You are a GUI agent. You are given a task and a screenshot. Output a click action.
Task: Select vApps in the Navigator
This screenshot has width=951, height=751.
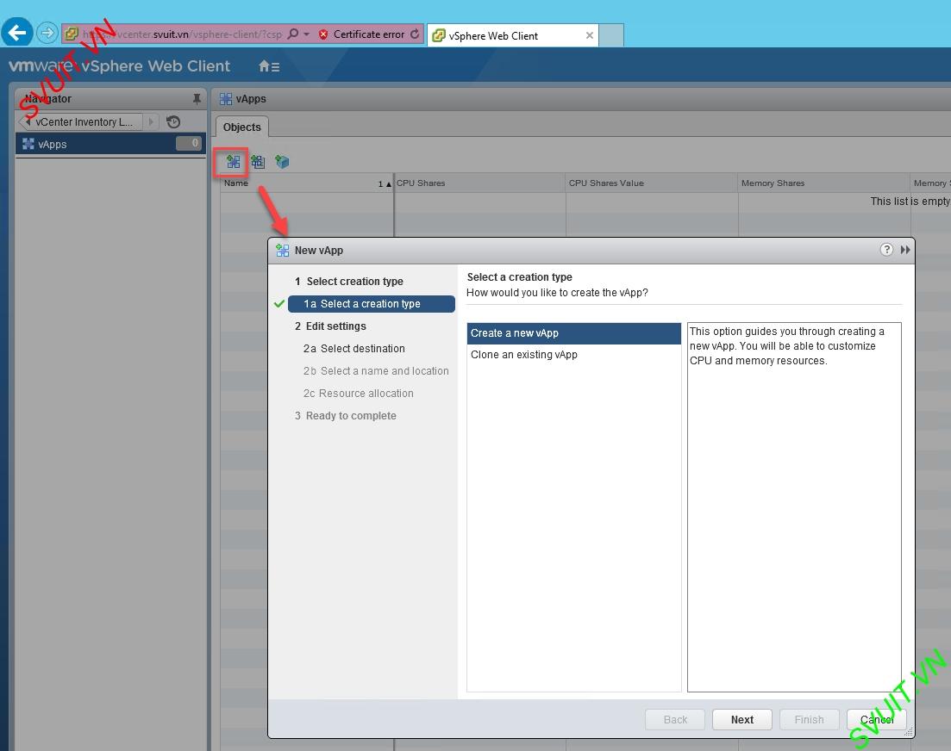pos(110,144)
